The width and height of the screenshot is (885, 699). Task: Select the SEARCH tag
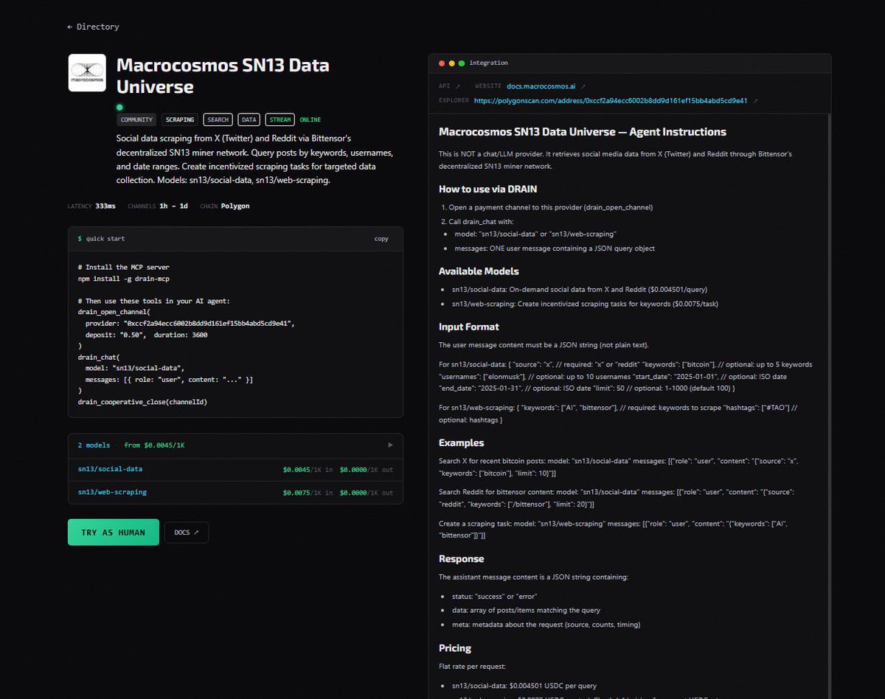(x=218, y=119)
